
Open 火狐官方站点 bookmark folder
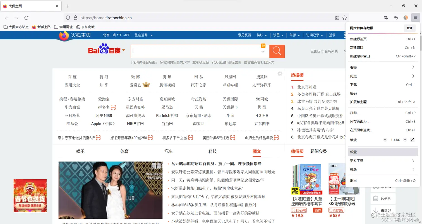16,27
